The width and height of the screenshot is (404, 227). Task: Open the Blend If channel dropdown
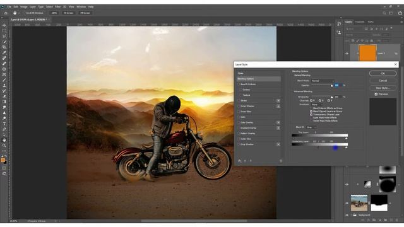coord(311,127)
